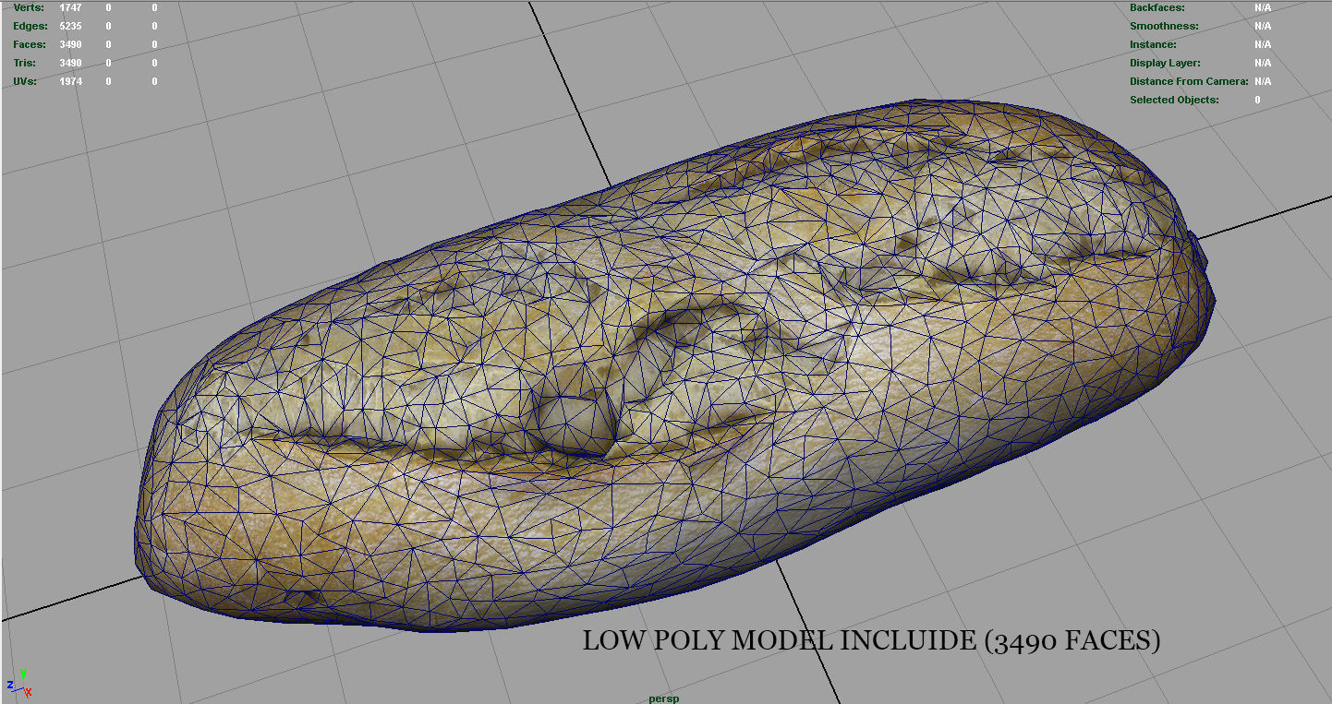Click the 'Instance:' label
The image size is (1332, 704).
pos(1153,44)
